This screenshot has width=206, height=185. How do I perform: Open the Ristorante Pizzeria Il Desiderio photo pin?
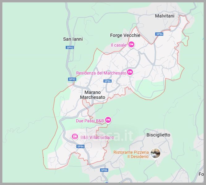155,153
